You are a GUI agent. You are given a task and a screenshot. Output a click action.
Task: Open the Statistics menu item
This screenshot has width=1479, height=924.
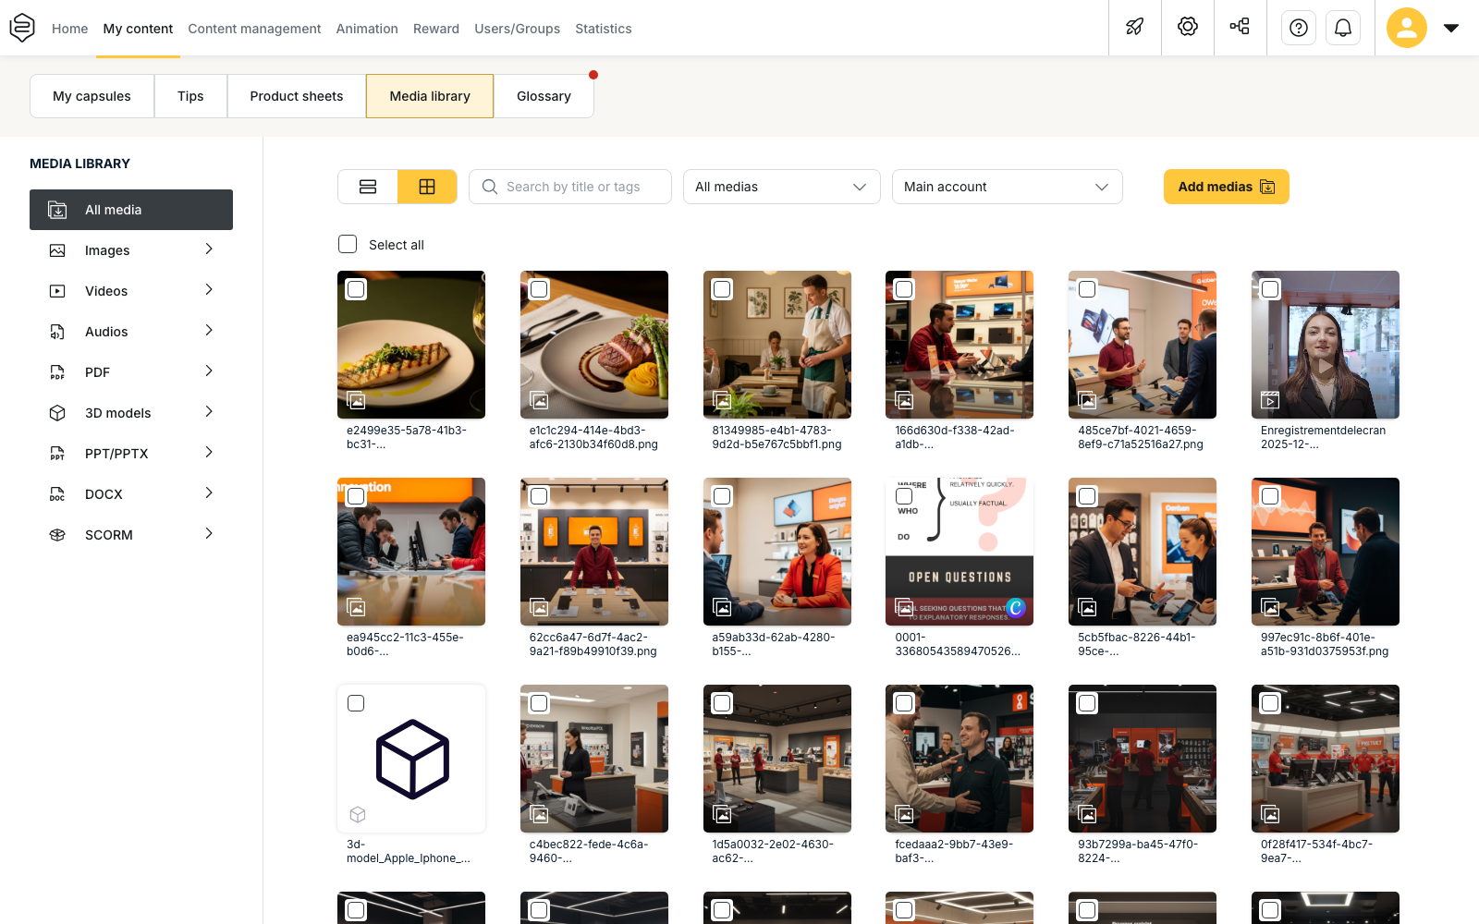pos(604,29)
